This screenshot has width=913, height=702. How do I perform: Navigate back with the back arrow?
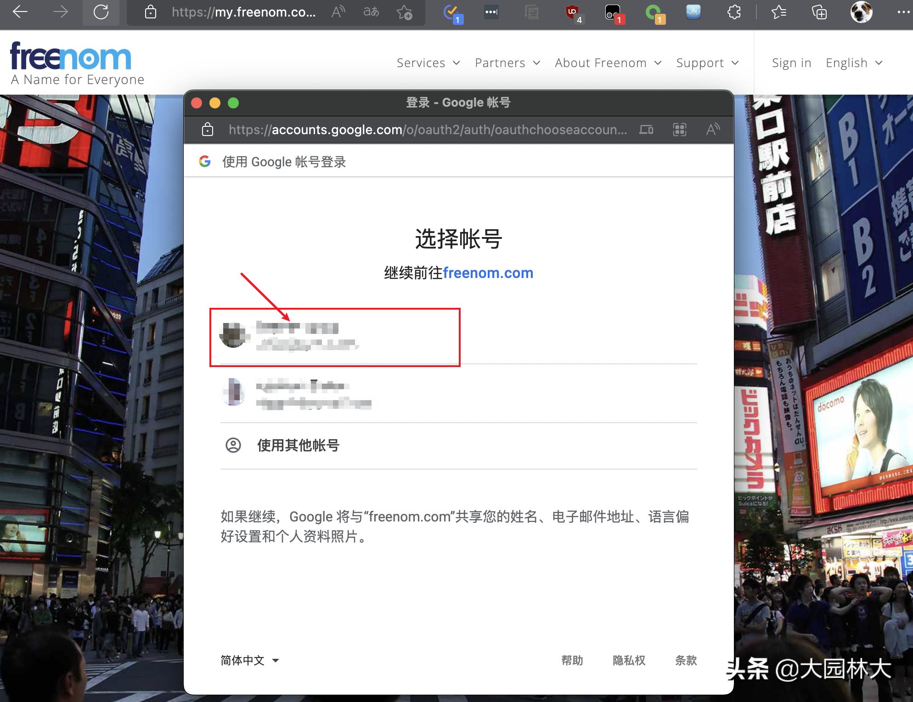[19, 12]
